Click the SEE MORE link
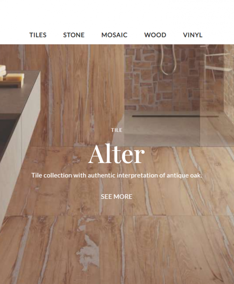This screenshot has height=284, width=234. [117, 196]
